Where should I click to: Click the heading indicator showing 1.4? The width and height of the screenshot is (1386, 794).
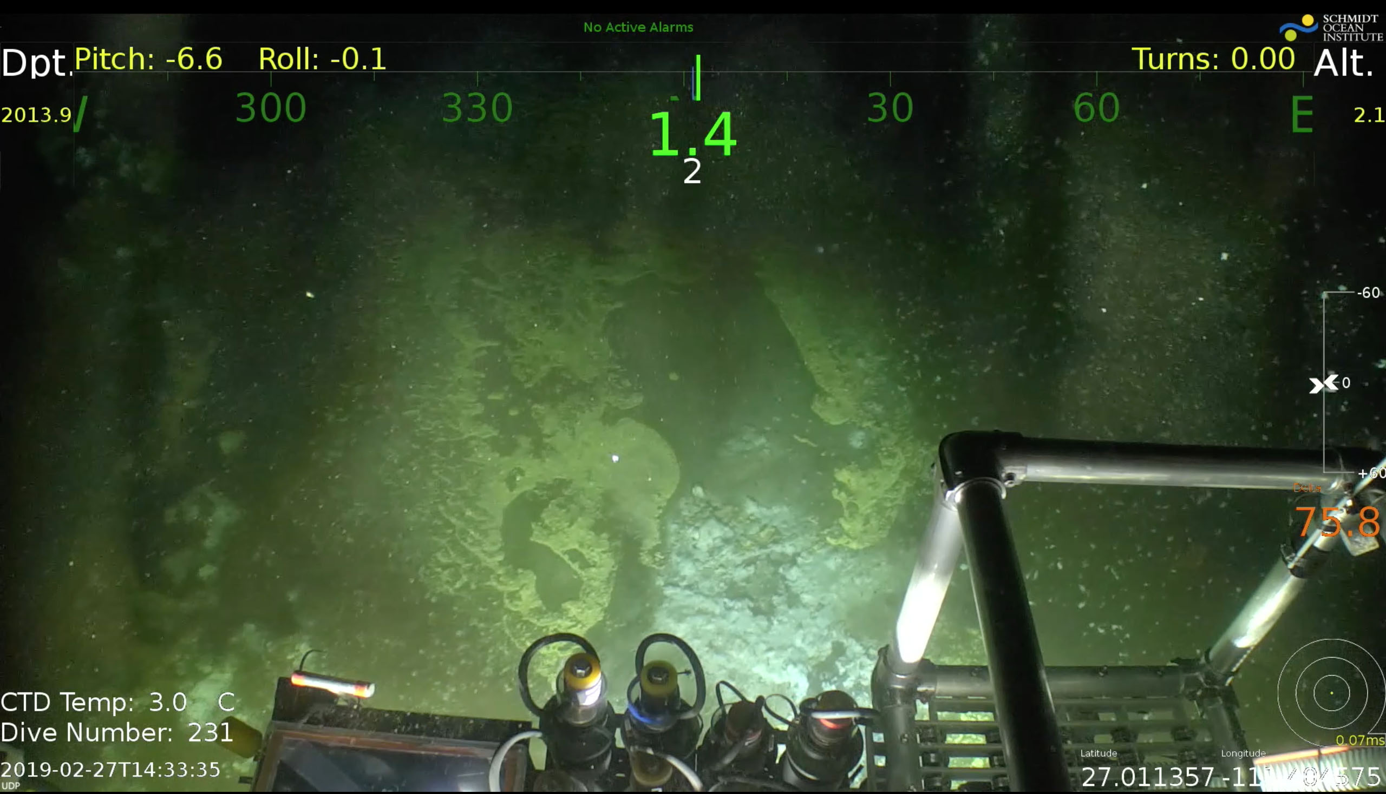coord(694,136)
